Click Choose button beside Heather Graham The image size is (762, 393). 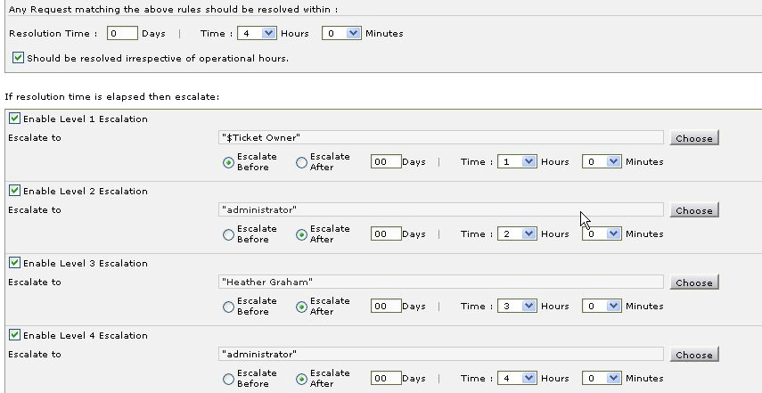693,282
